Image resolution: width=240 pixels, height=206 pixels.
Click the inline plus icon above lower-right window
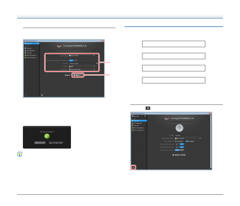[148, 108]
